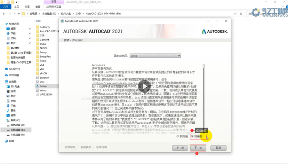The image size is (288, 164).
Task: Open the 第2模块 folder in quick access
Action: click(x=15, y=48)
